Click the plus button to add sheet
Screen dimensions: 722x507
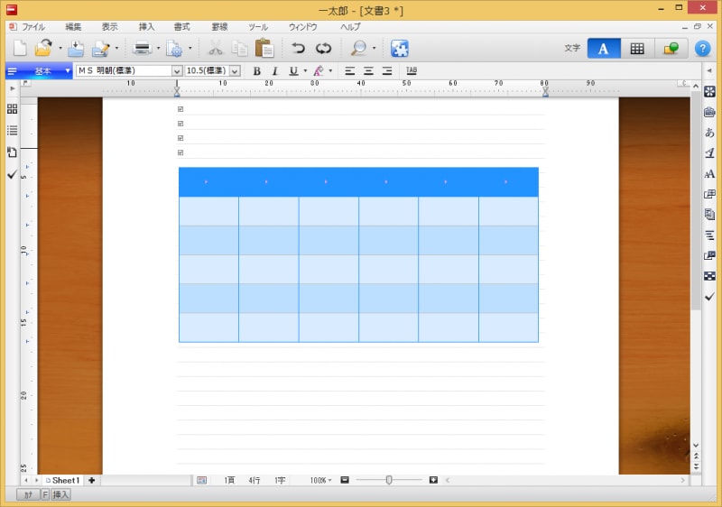(x=92, y=480)
